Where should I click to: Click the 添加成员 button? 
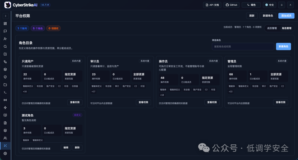pos(286,16)
